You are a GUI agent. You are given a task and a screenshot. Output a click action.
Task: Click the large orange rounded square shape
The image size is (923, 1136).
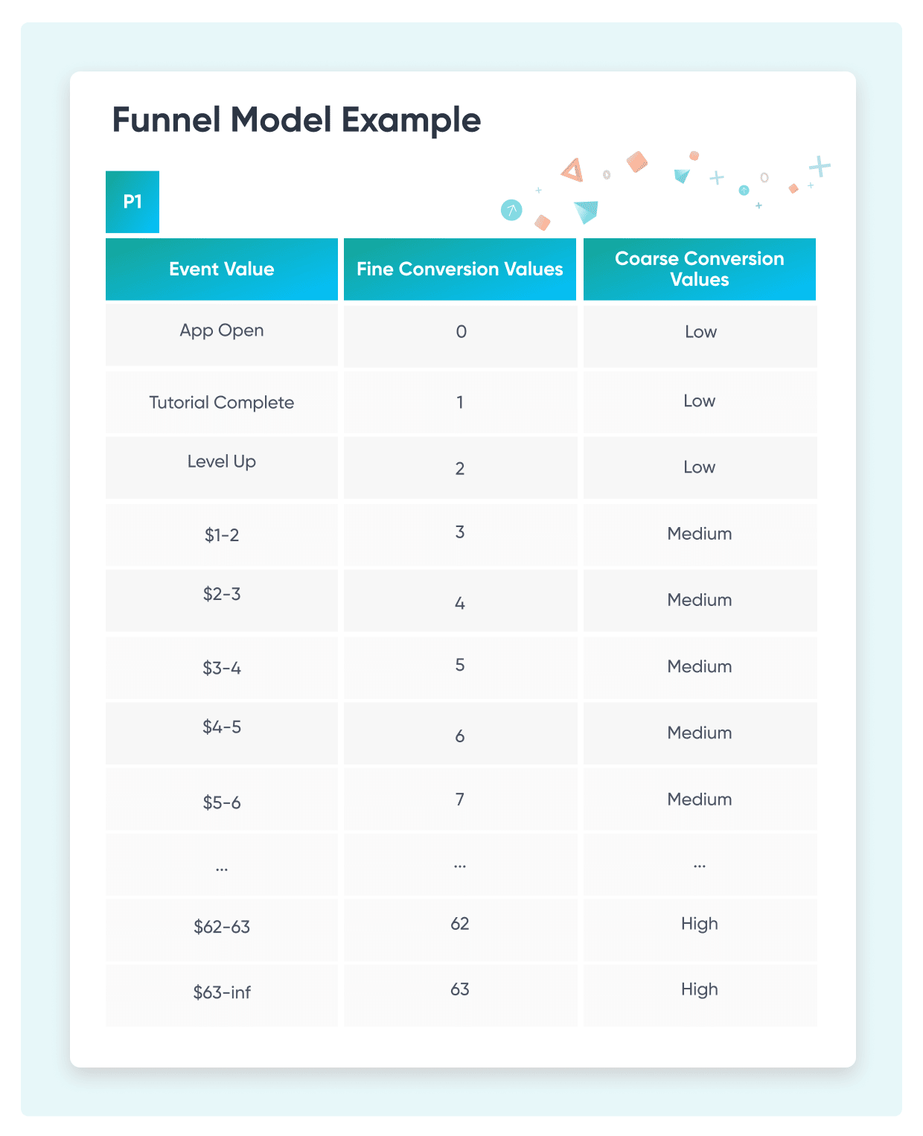coord(636,162)
